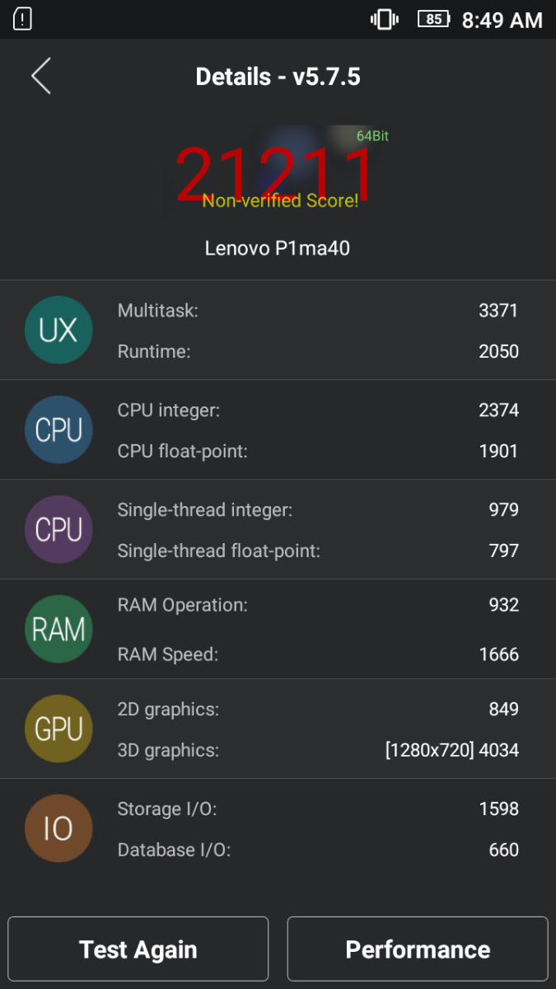Tap the purple single-thread CPU icon
Viewport: 556px width, 989px height.
coord(58,530)
